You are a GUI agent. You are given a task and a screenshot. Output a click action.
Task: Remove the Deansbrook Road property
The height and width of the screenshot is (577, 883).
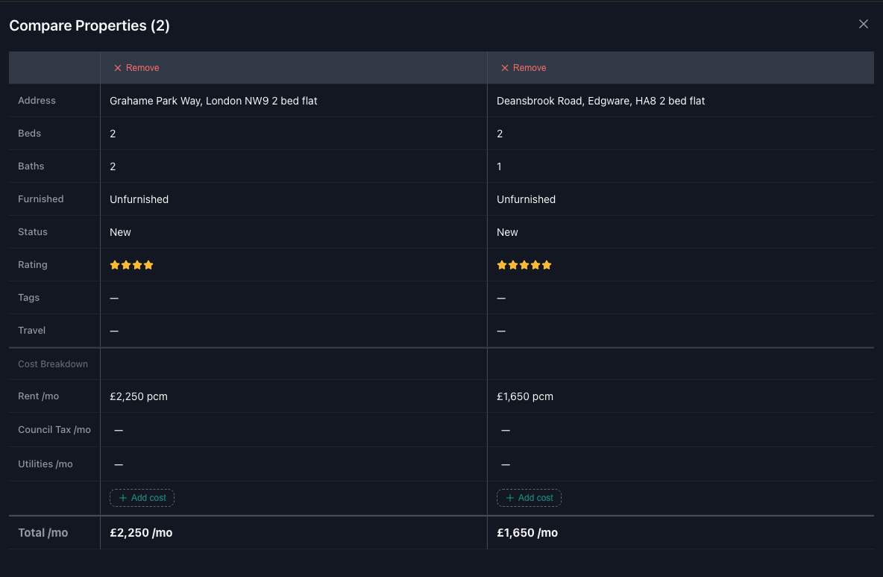[524, 68]
